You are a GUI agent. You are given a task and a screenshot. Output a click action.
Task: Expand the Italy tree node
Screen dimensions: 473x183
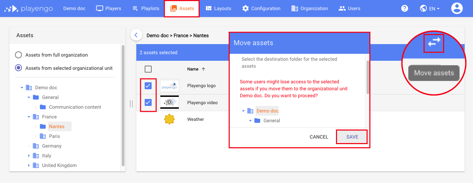tap(29, 156)
